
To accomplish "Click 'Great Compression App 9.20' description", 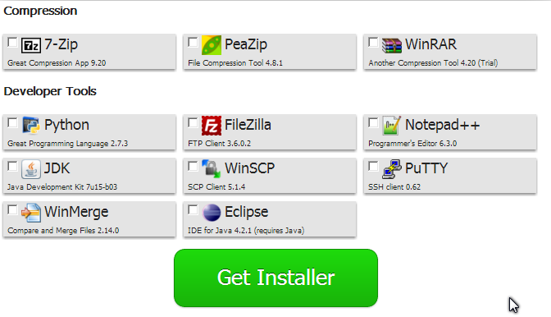I will pyautogui.click(x=57, y=63).
